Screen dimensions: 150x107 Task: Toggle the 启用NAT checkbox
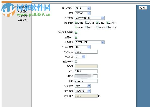pos(76,37)
